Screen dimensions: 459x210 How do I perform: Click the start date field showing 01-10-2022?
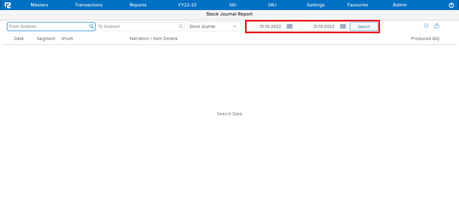[270, 27]
